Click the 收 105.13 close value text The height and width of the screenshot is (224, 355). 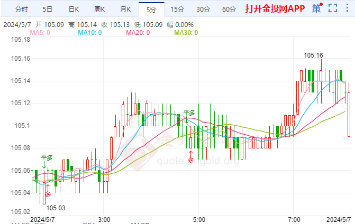pyautogui.click(x=115, y=25)
